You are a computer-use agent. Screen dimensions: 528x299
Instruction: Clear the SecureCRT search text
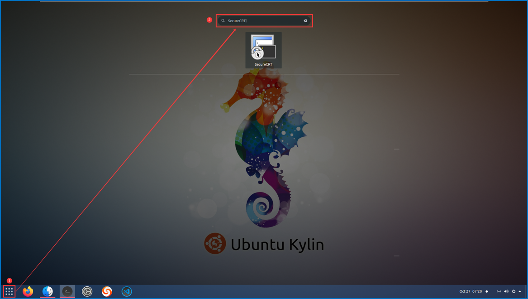pos(305,21)
